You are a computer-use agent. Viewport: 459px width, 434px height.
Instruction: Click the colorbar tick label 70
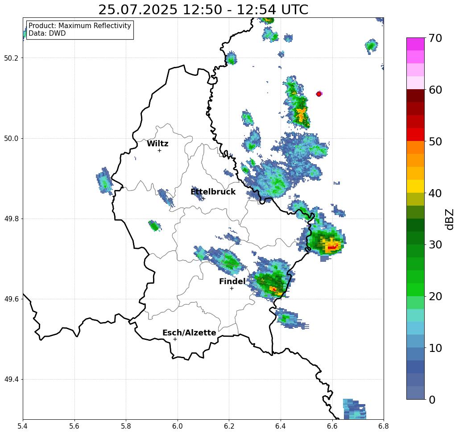[x=435, y=38]
